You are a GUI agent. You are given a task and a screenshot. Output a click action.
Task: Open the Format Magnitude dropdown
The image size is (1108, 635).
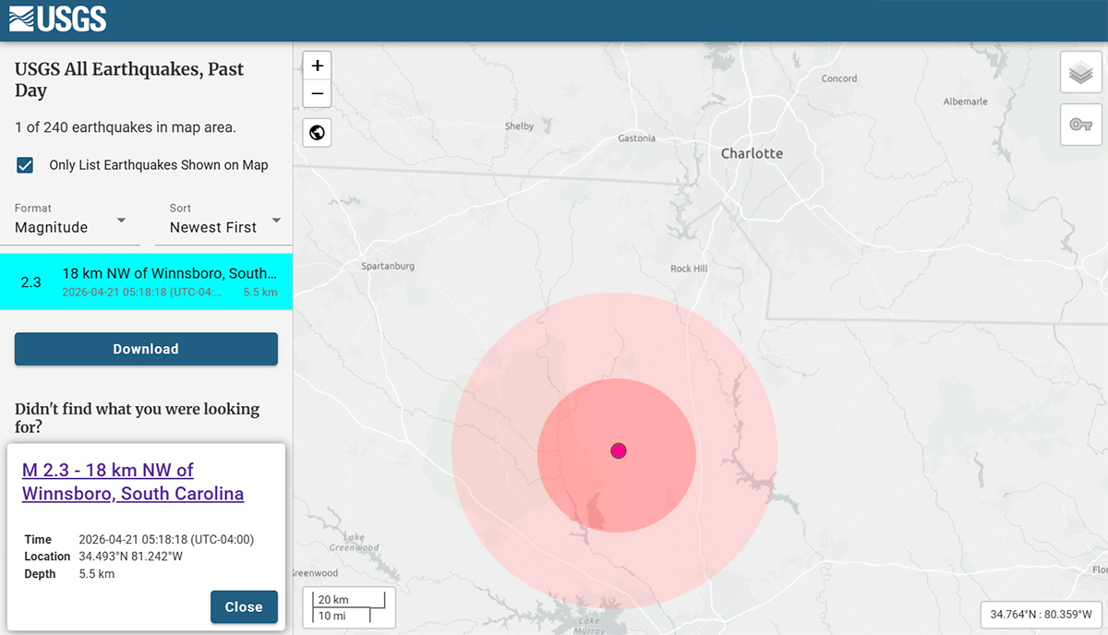[x=71, y=227]
